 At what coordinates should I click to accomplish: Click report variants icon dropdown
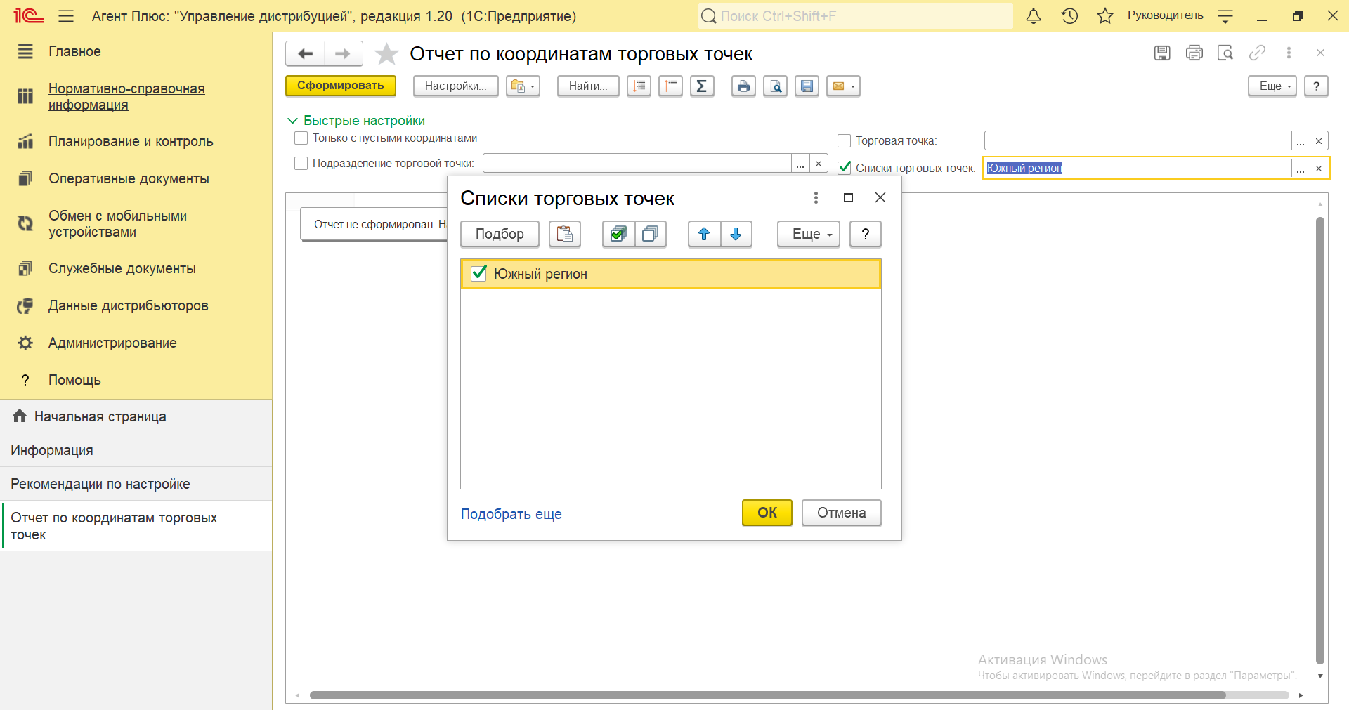523,86
